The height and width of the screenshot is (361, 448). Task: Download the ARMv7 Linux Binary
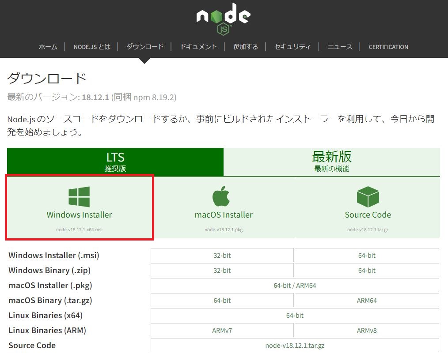coord(222,330)
